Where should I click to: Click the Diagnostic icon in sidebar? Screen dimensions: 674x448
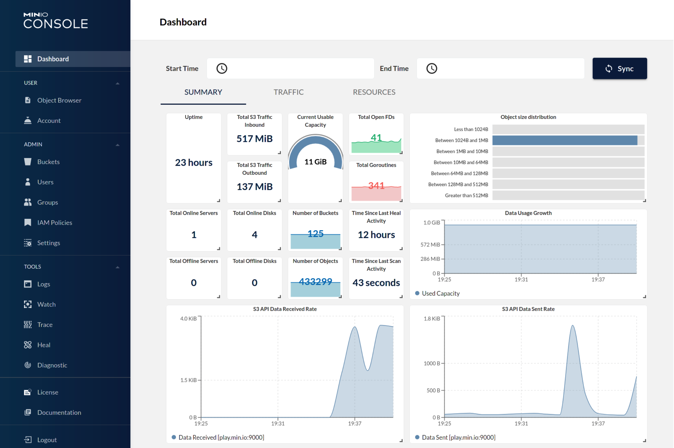coord(28,365)
